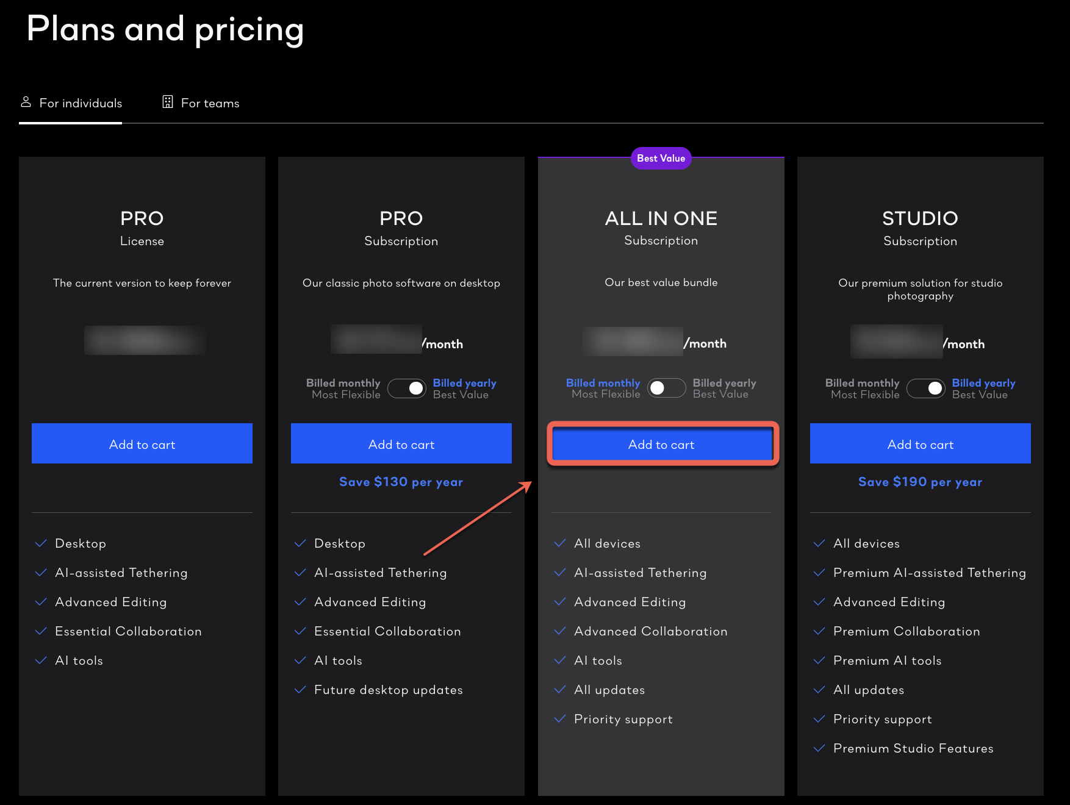Click Save $130 per year under PRO Subscription
The height and width of the screenshot is (805, 1070).
point(401,481)
